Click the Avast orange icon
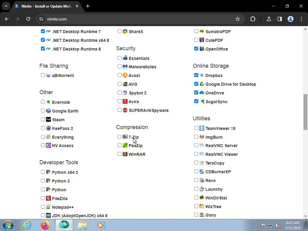308x231 pixels. tap(125, 75)
